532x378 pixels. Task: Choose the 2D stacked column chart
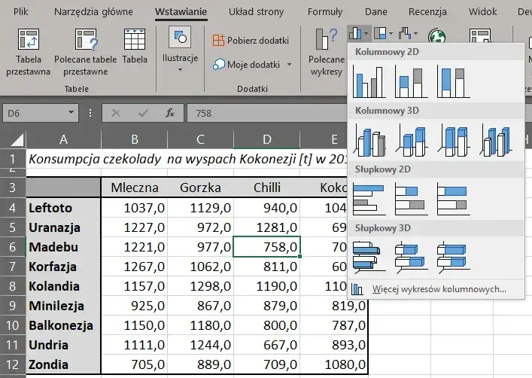(x=412, y=83)
